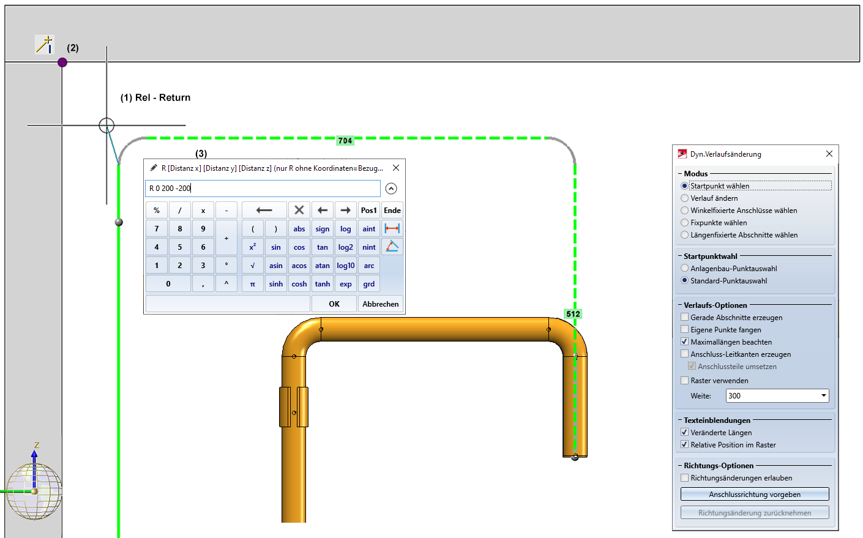Enable Gerade Abschnitte erzeugen checkbox

click(684, 317)
